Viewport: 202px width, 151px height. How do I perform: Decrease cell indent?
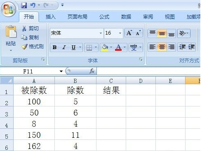[182, 47]
